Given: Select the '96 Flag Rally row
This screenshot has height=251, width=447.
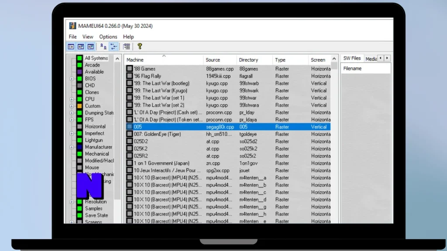Looking at the screenshot, I should [228, 76].
